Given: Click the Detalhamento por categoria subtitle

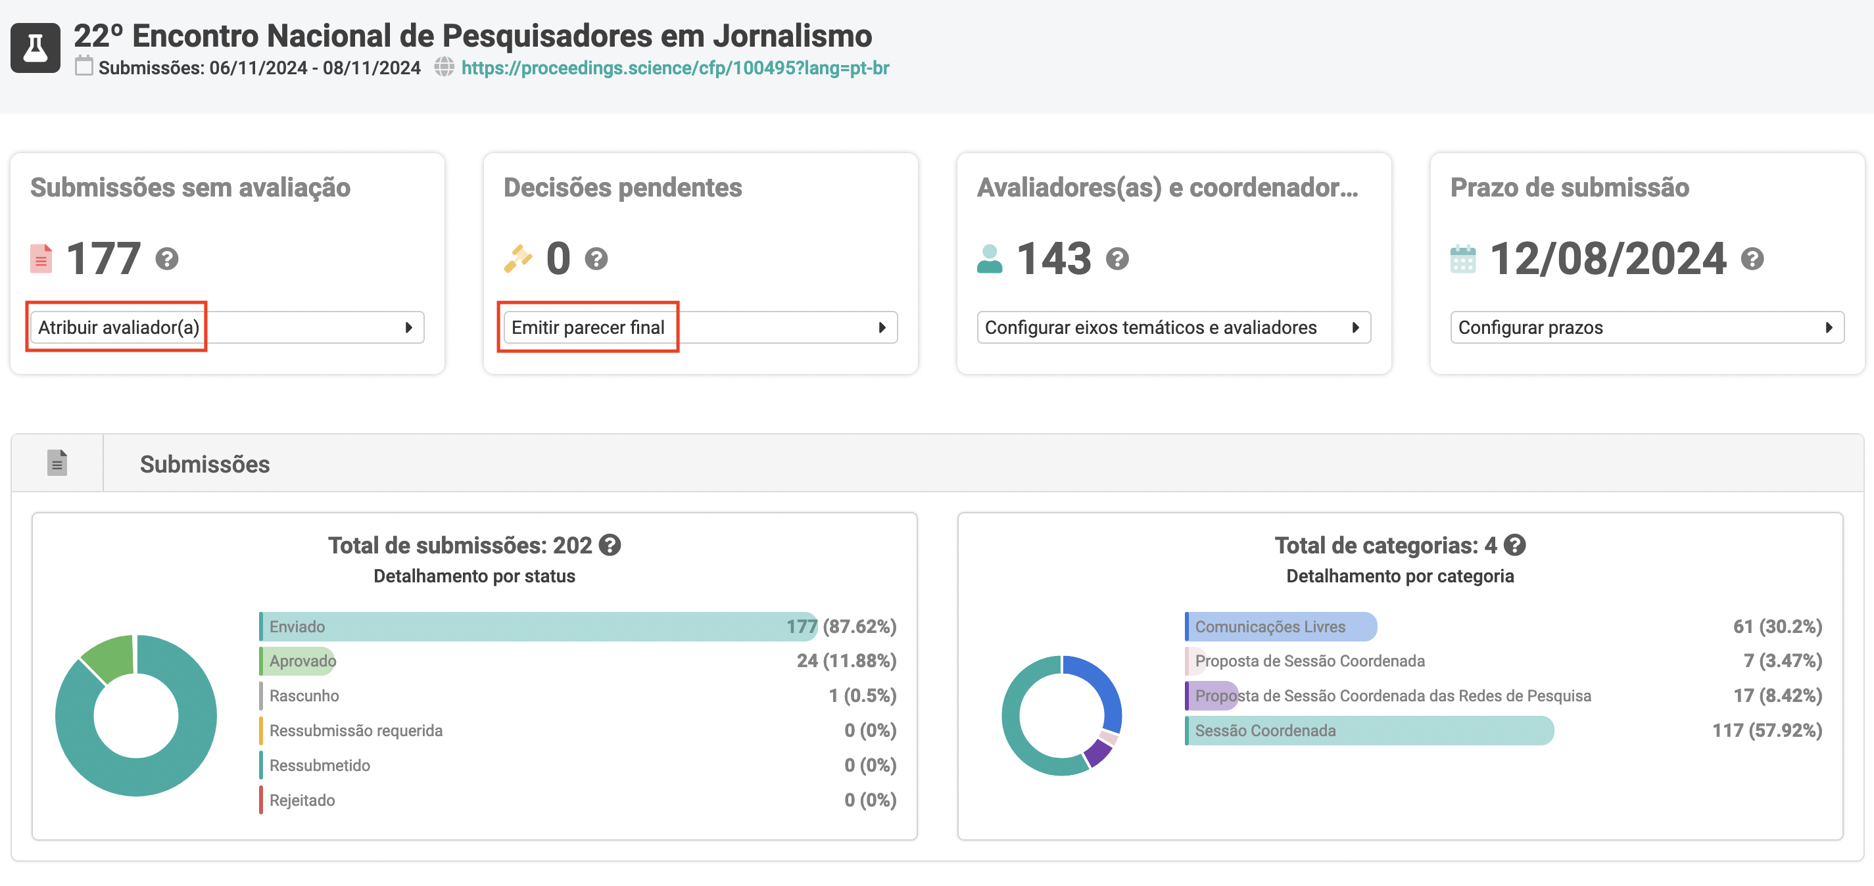Looking at the screenshot, I should click(1400, 576).
